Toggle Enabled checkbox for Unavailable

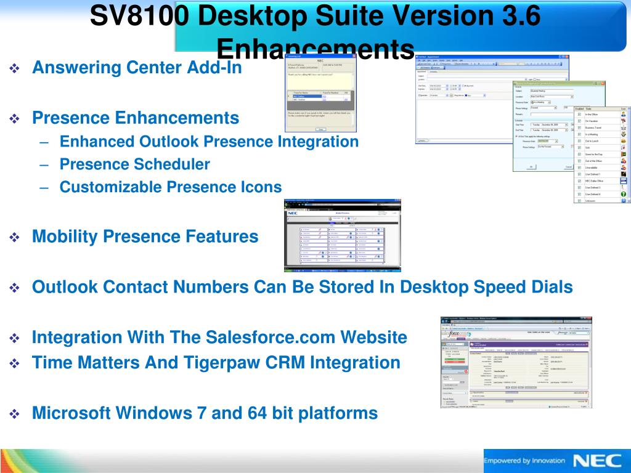[579, 168]
